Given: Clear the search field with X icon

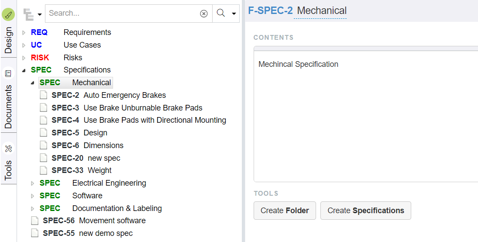Looking at the screenshot, I should [203, 14].
